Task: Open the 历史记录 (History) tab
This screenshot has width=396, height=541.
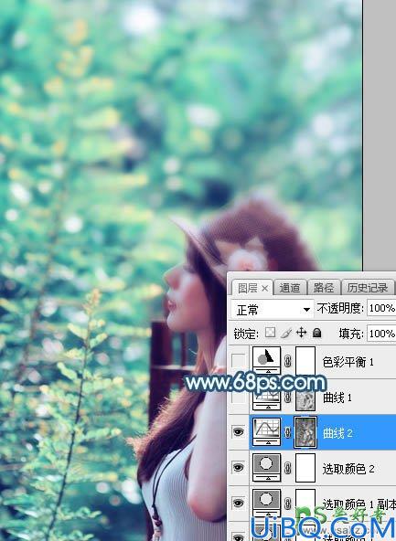Action: tap(367, 288)
